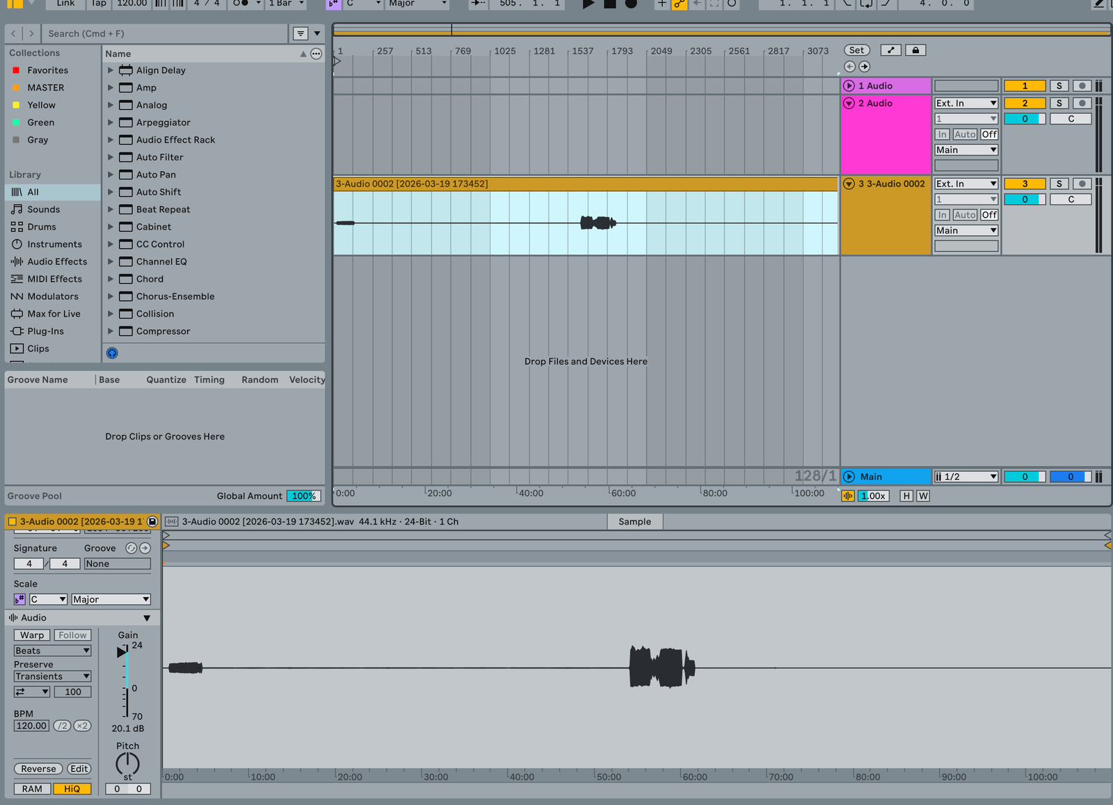Click the save clip icon in clip title

tap(152, 521)
